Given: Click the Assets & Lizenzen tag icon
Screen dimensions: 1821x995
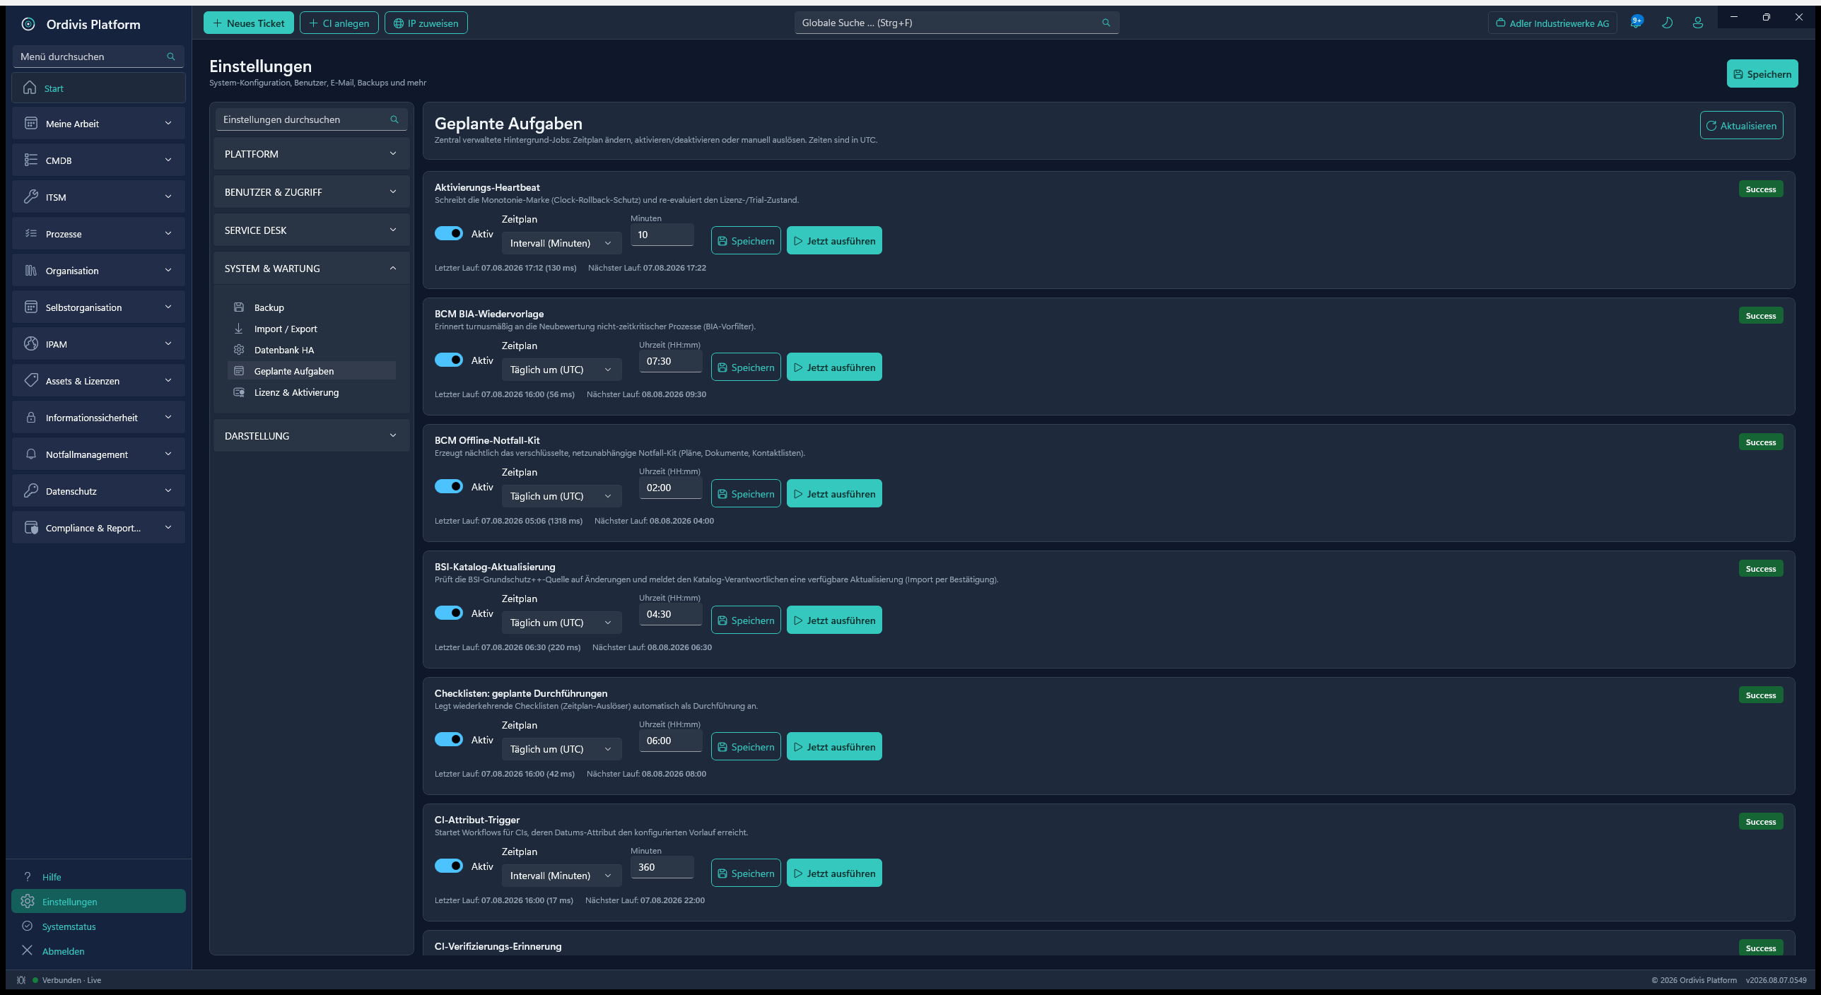Looking at the screenshot, I should (31, 381).
